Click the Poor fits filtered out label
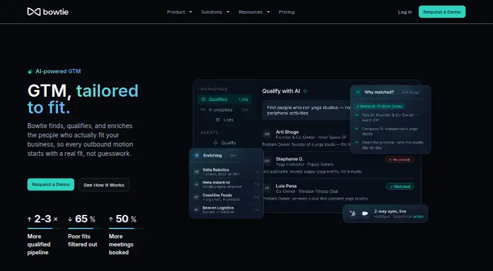 pos(83,240)
